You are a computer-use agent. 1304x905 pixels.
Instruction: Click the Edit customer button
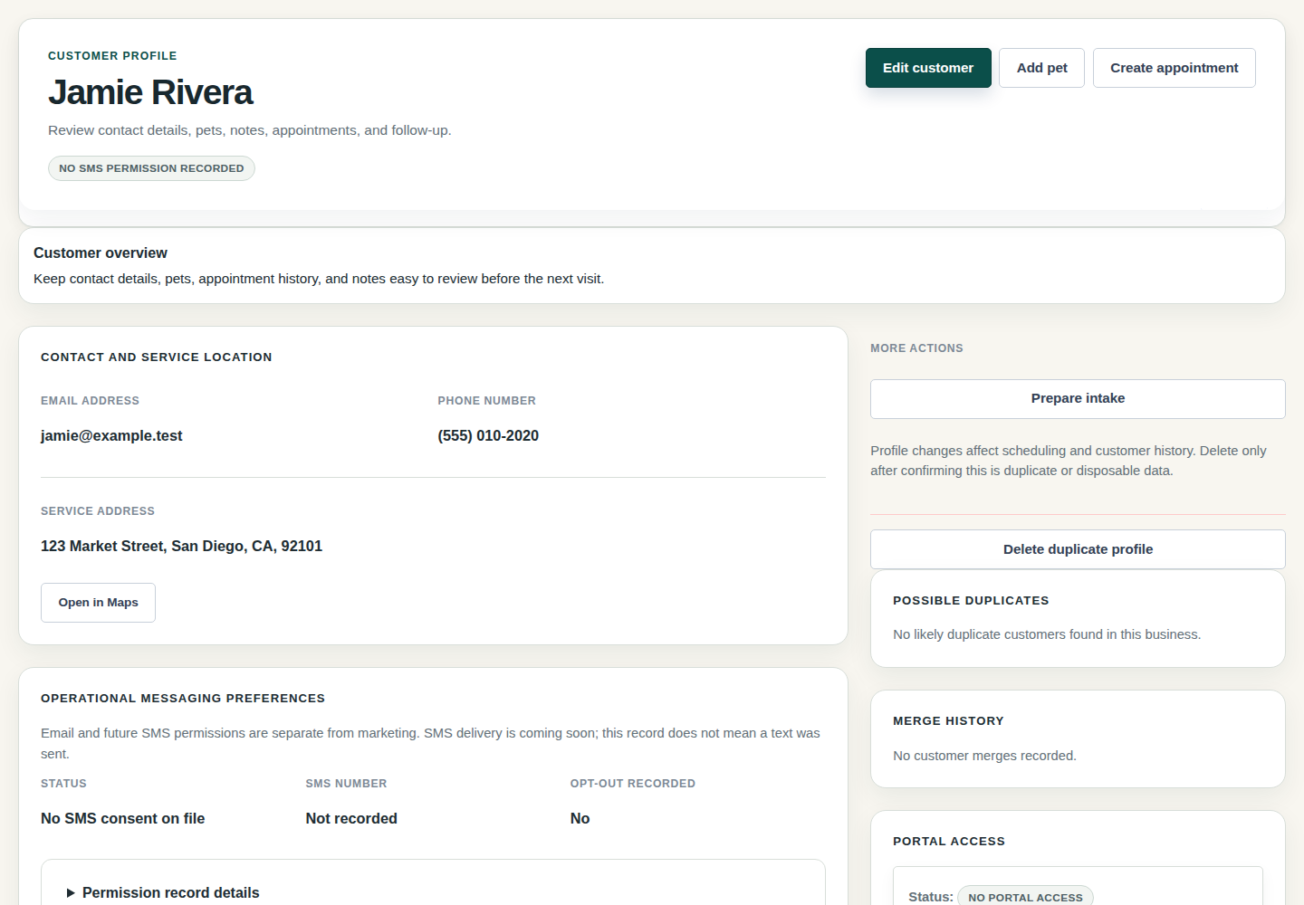click(928, 68)
